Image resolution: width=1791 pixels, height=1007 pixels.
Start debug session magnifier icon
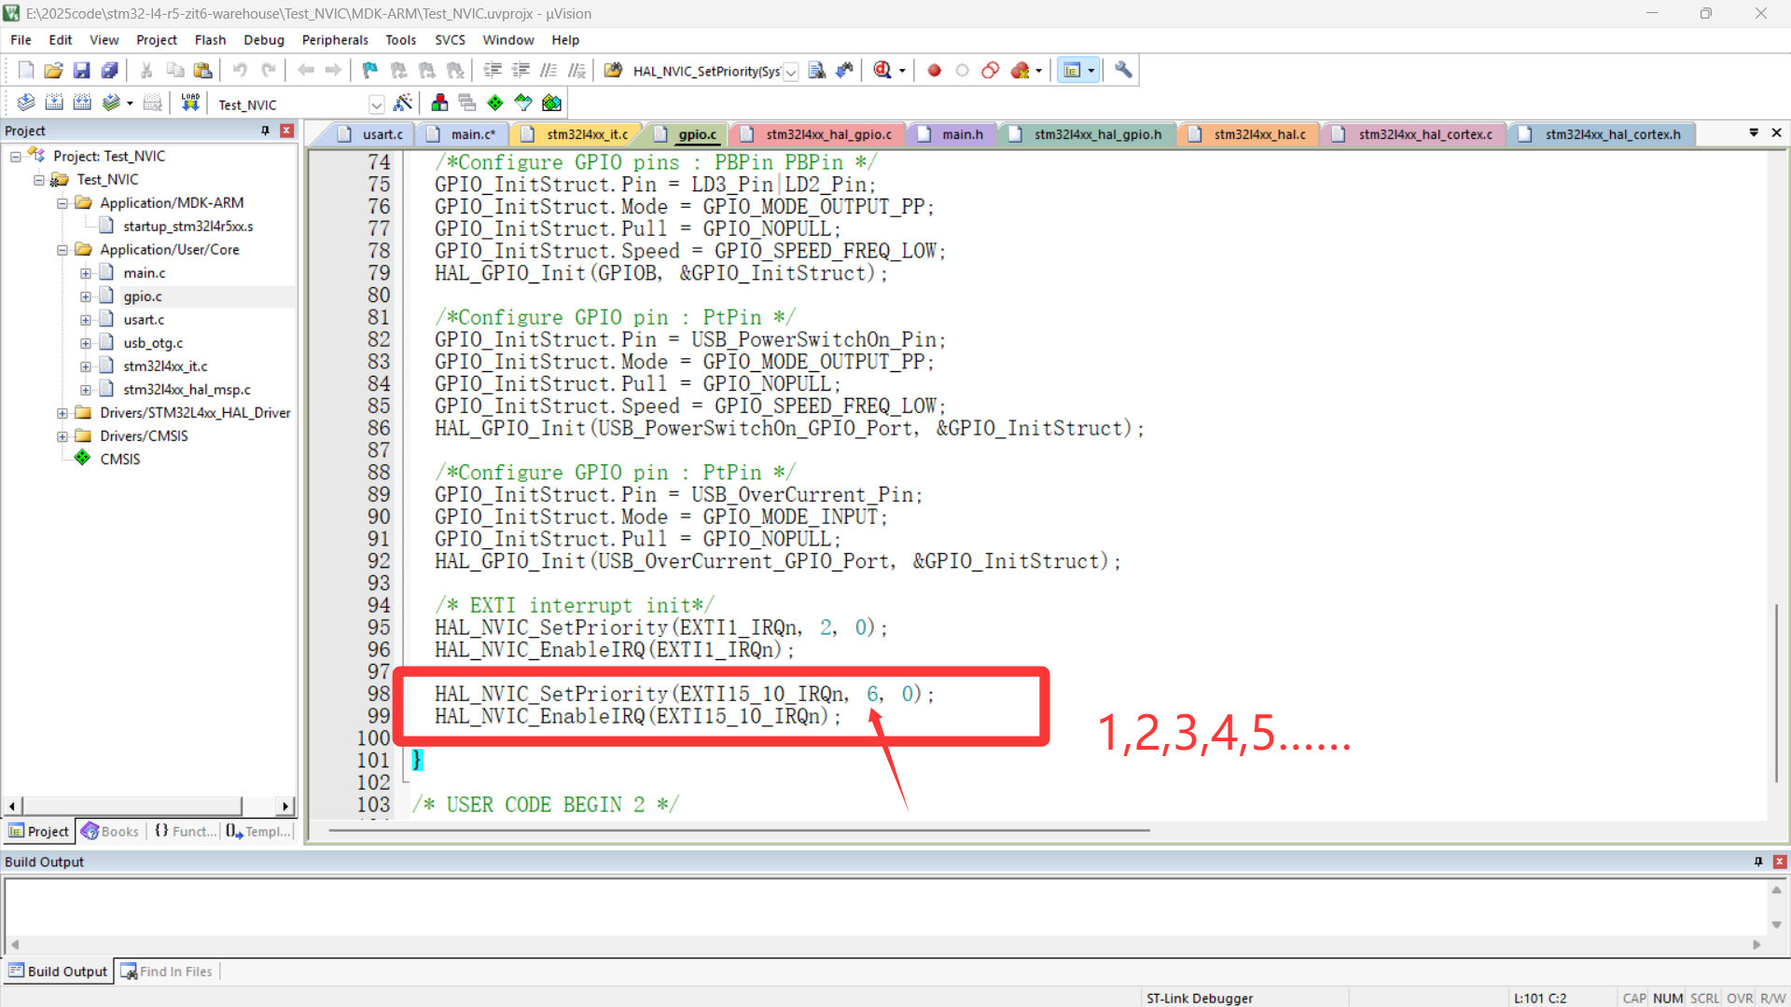click(x=882, y=70)
